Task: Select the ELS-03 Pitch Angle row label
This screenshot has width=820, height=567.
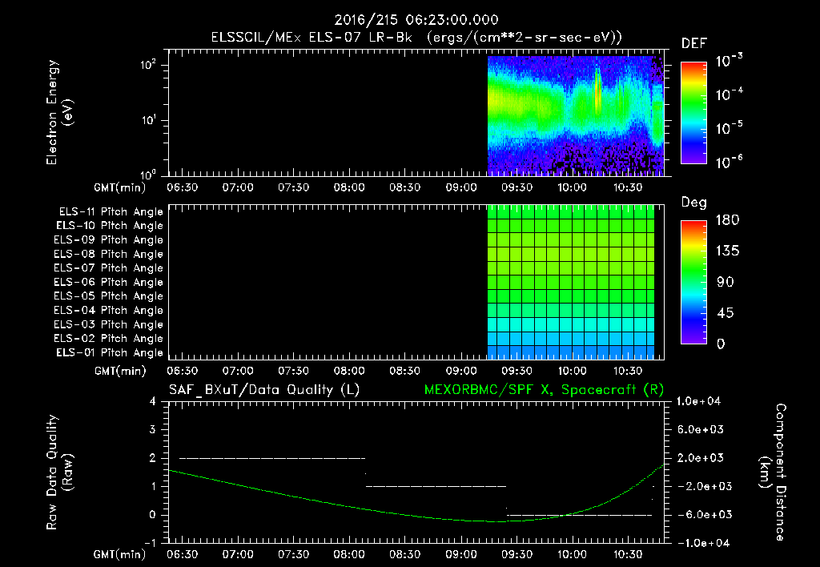Action: [x=108, y=324]
